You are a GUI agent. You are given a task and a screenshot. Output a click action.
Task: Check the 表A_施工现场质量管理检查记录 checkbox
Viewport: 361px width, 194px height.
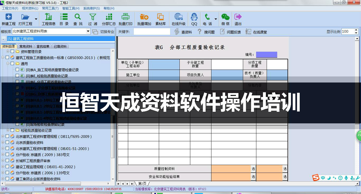(x=17, y=70)
